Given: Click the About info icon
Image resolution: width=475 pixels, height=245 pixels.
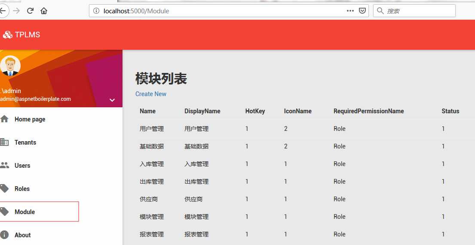Looking at the screenshot, I should 4,235.
